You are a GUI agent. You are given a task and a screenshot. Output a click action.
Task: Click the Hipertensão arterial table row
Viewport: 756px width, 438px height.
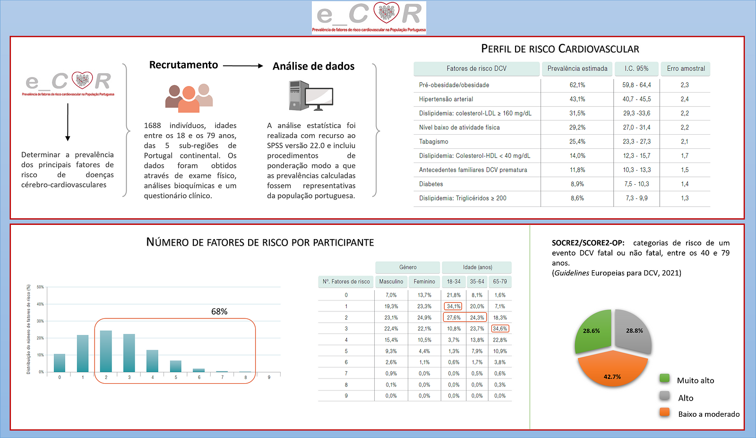click(562, 99)
